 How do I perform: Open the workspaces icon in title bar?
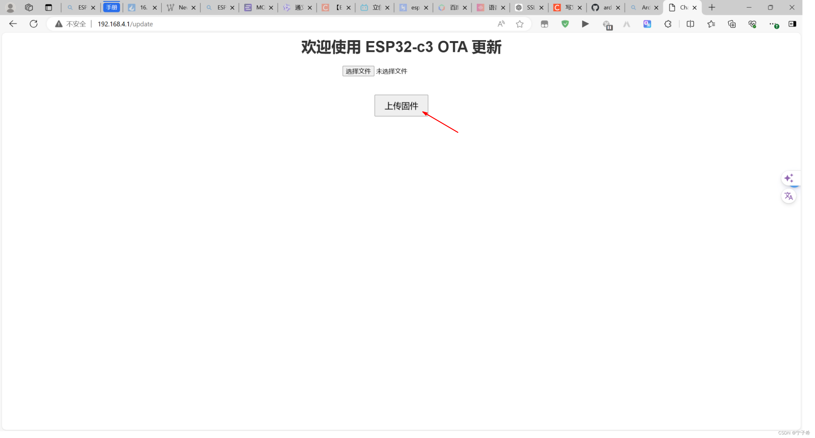pos(29,7)
